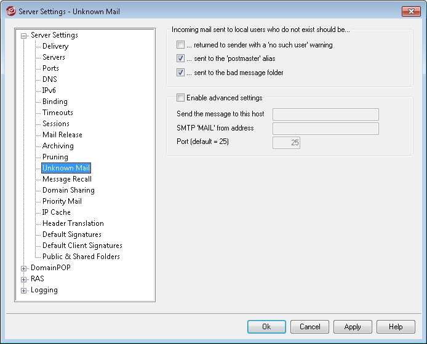This screenshot has height=344, width=427.
Task: Enable 'returned to sender' warning checkbox
Action: coord(180,45)
